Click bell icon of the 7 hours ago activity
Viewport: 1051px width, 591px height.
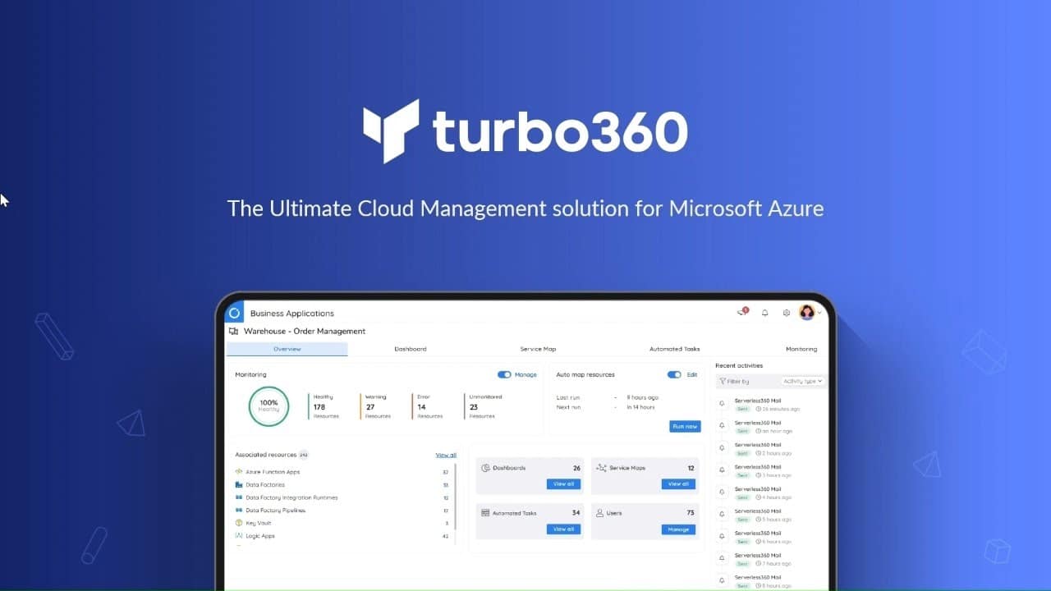pos(722,559)
